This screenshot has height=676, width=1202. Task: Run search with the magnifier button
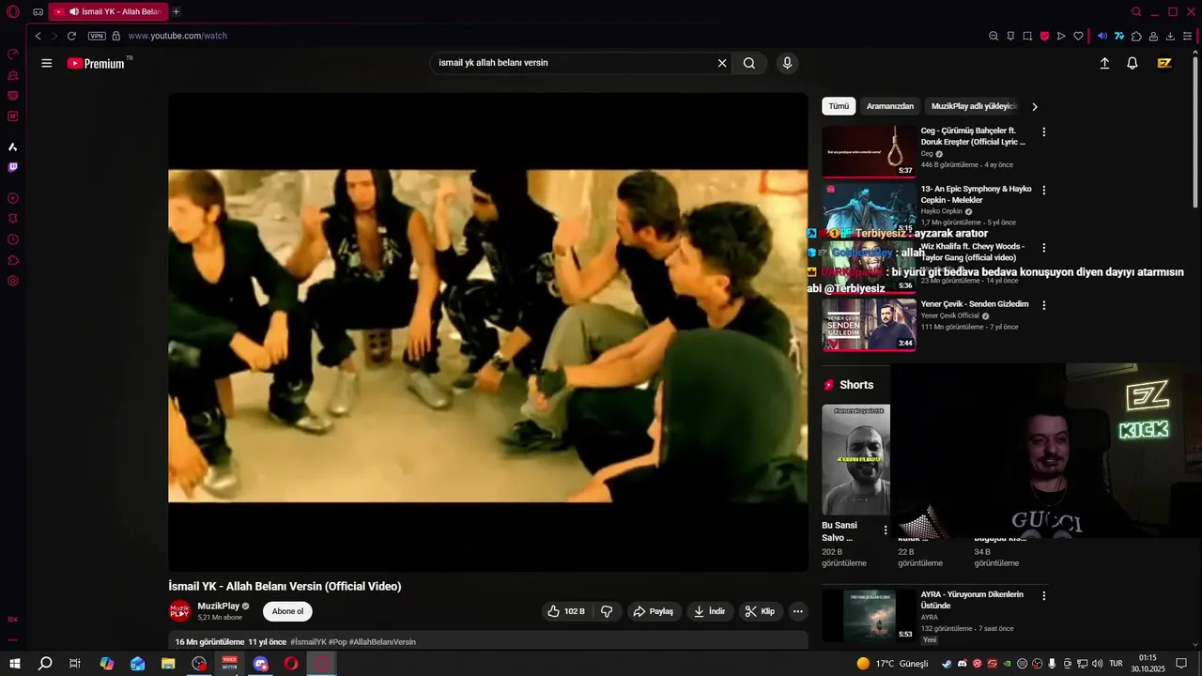[749, 63]
